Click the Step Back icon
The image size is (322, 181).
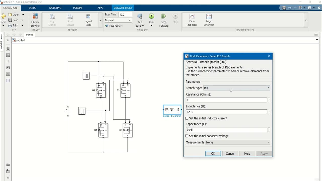click(140, 16)
